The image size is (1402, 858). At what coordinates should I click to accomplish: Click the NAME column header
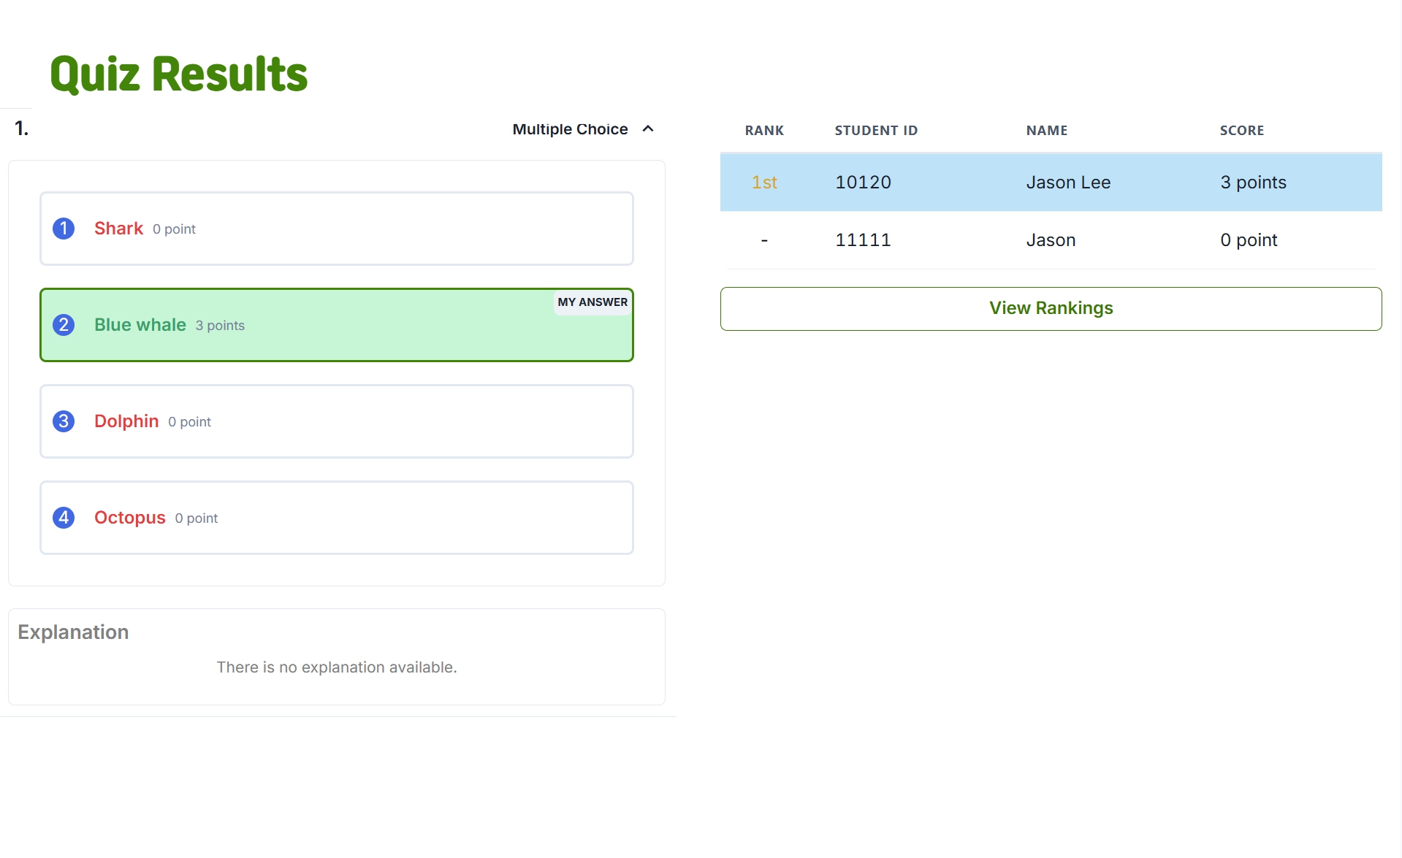(1046, 131)
